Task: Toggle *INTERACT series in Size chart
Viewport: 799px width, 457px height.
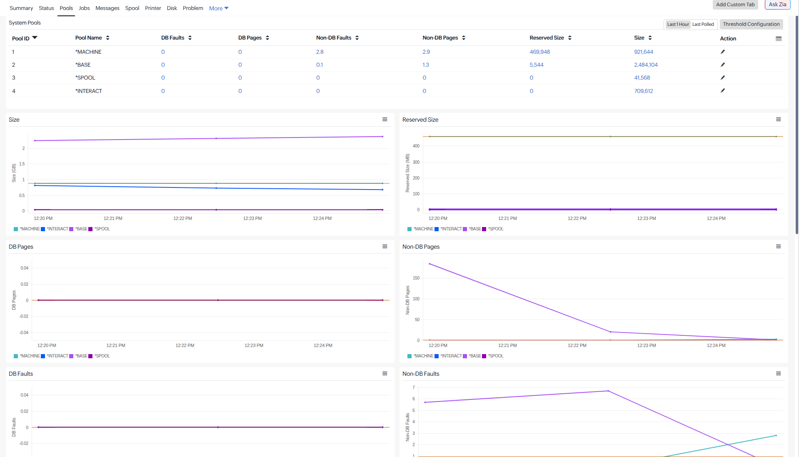Action: 55,229
